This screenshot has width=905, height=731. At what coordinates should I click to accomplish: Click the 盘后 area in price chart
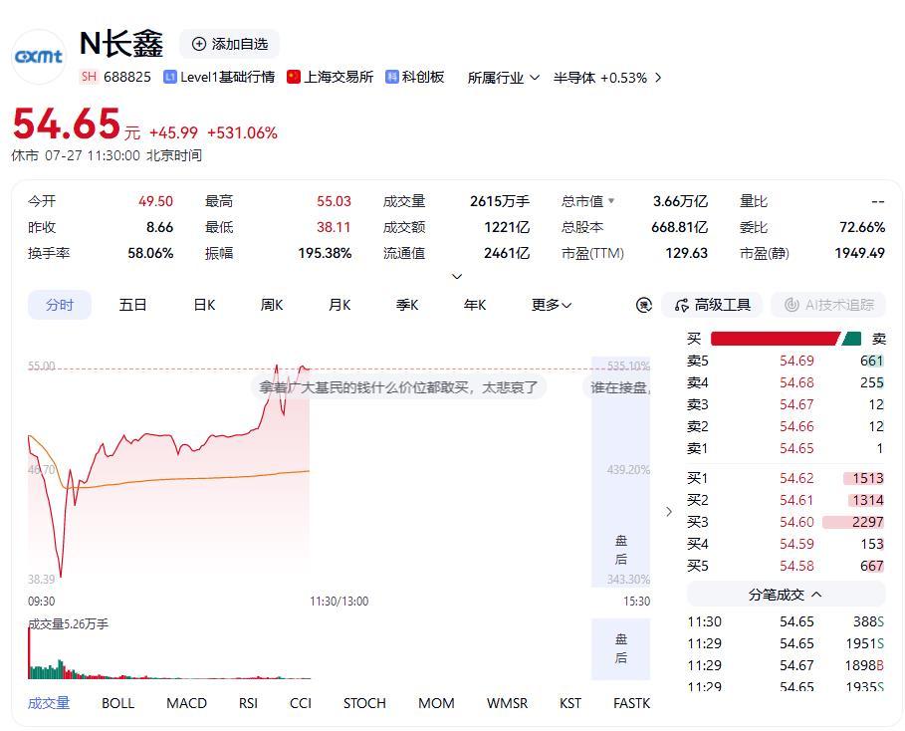tap(620, 472)
